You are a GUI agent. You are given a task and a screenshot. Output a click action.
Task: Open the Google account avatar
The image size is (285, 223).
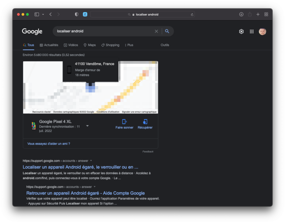pyautogui.click(x=262, y=32)
